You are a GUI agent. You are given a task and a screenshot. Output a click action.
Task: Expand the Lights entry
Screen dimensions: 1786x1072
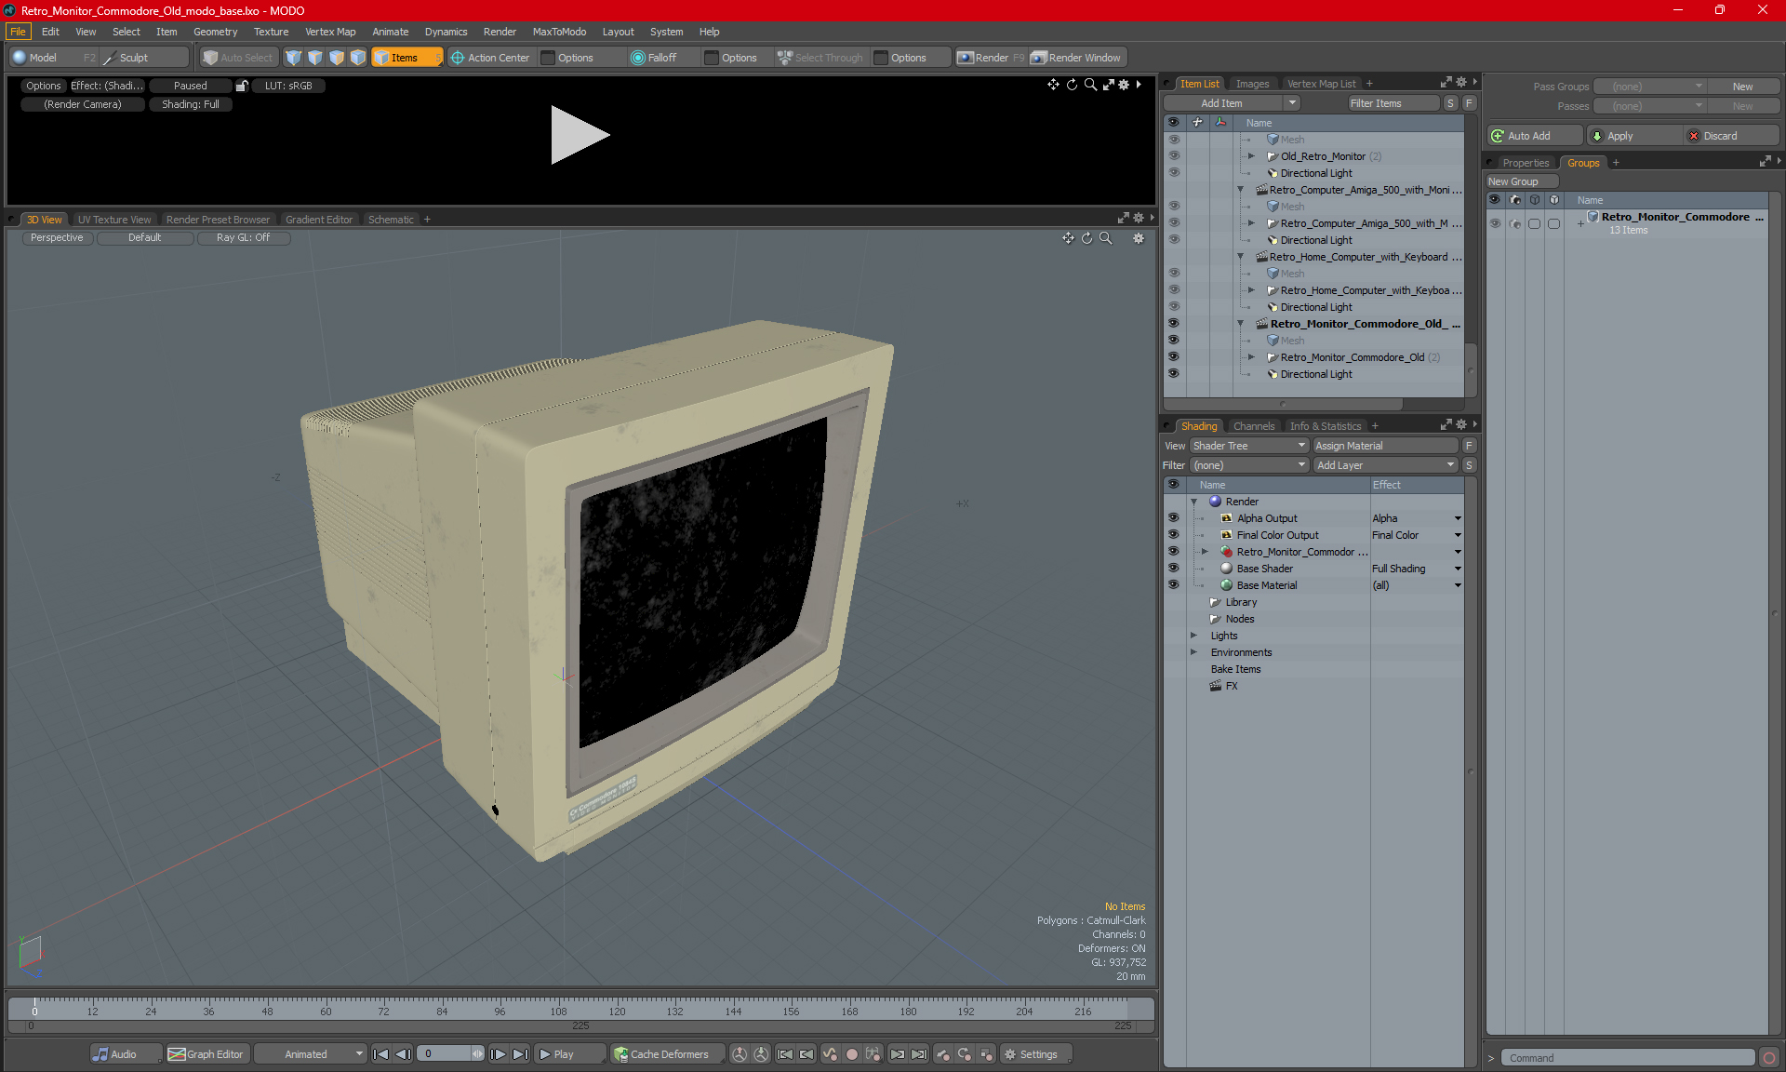coord(1194,636)
